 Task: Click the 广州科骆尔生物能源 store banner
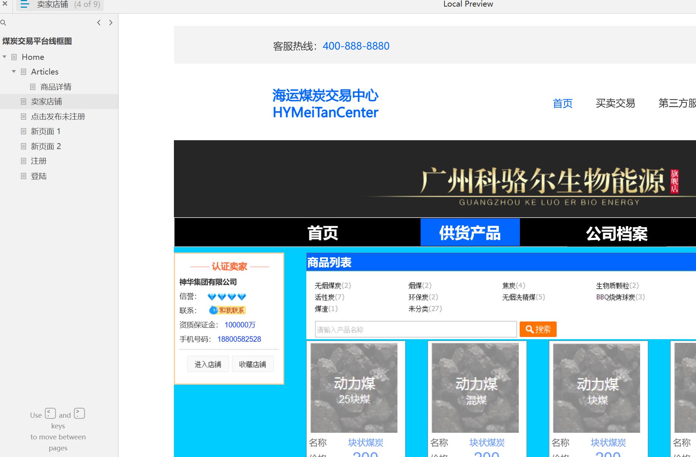[435, 179]
